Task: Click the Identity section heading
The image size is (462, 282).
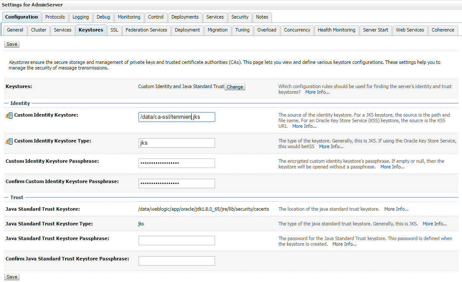Action: 20,103
